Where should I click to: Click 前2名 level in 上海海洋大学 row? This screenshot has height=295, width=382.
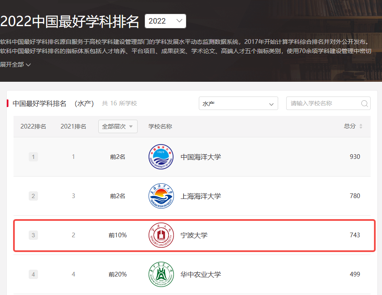pyautogui.click(x=118, y=196)
